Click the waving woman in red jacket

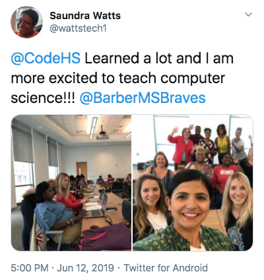181,145
